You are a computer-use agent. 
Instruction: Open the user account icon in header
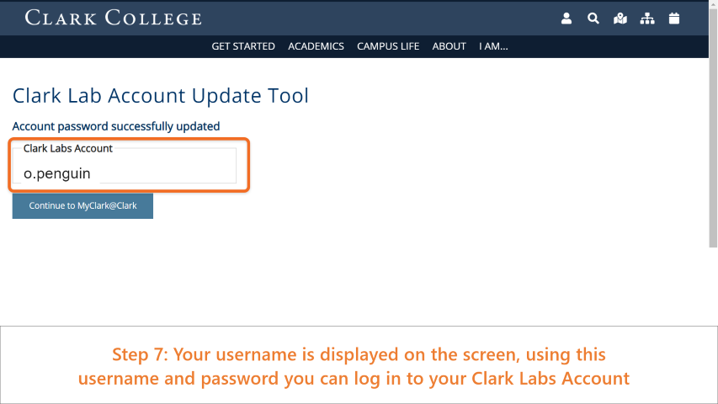click(x=566, y=19)
